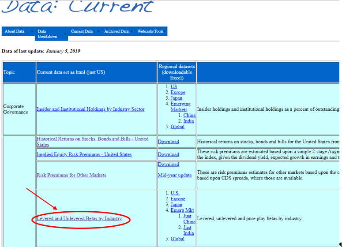The image size is (342, 247).
Task: Open the China dataset for Insider Holdings
Action: coord(189,115)
